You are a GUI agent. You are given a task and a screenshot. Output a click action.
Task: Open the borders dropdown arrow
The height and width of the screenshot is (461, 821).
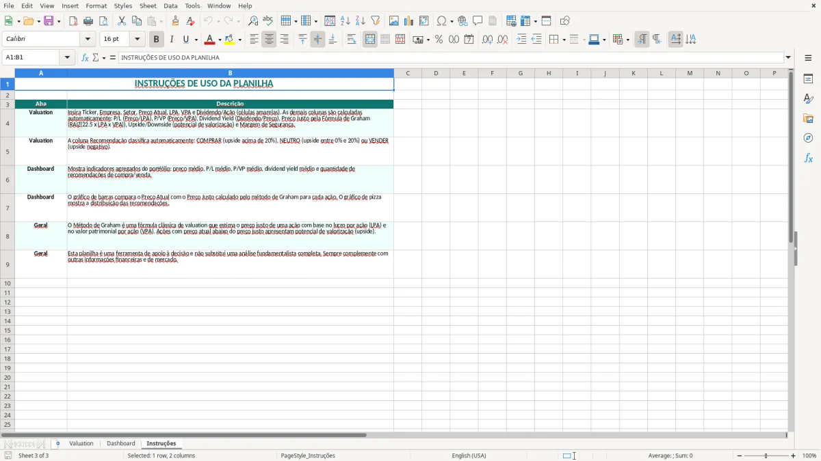pyautogui.click(x=564, y=40)
